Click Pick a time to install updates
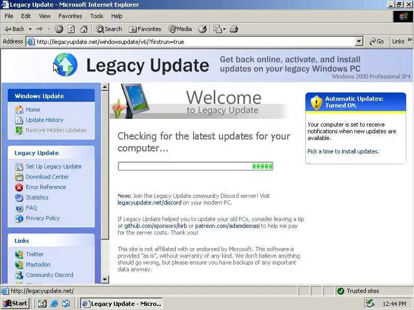Viewport: 414px width, 310px height. tap(343, 151)
